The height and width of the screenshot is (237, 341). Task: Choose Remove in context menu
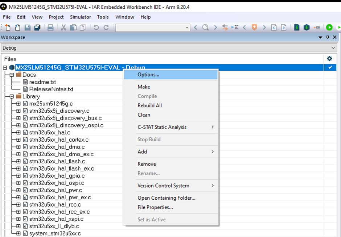pyautogui.click(x=171, y=164)
